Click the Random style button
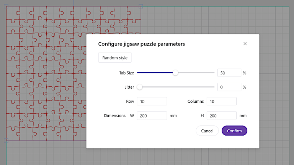The width and height of the screenshot is (294, 165). (x=115, y=58)
